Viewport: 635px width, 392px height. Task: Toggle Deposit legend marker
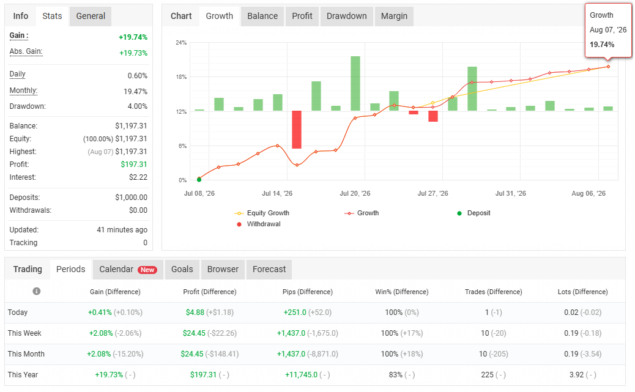click(x=473, y=213)
